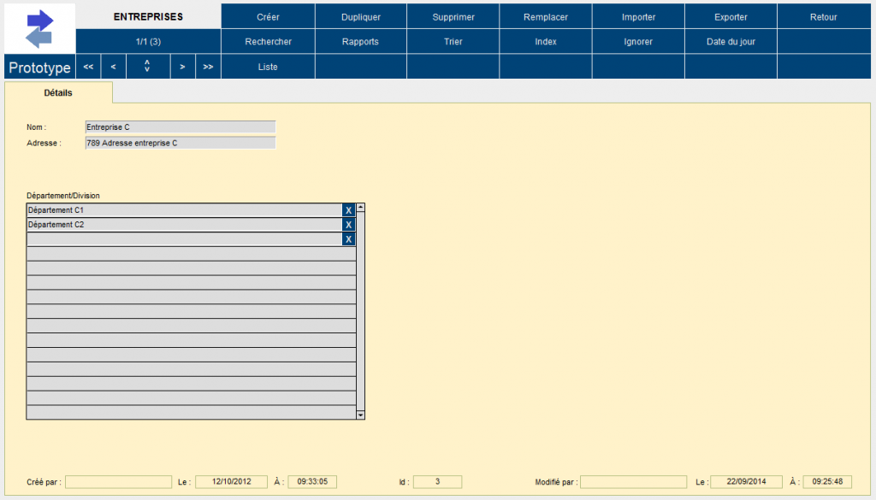Delete the Département C1 row with X
This screenshot has width=876, height=500.
coord(348,210)
